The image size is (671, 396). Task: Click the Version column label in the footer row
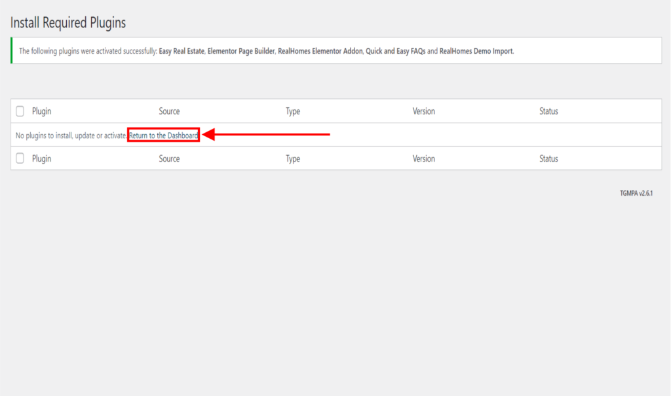pos(423,158)
